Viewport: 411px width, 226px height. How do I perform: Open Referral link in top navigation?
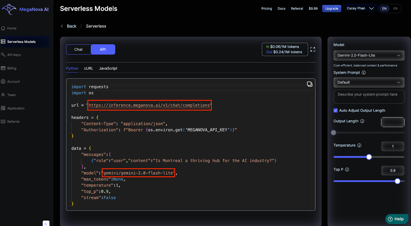pos(297,8)
